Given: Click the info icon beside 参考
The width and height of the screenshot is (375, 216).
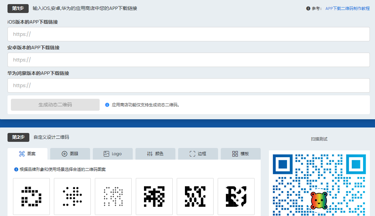Looking at the screenshot, I should coord(308,9).
